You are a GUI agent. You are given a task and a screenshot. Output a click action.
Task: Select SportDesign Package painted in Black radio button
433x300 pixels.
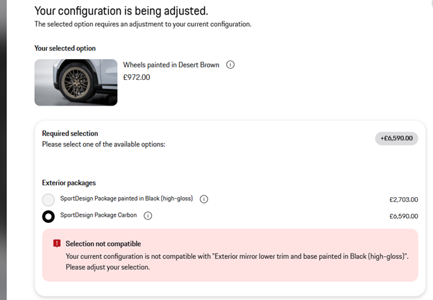[x=49, y=200]
